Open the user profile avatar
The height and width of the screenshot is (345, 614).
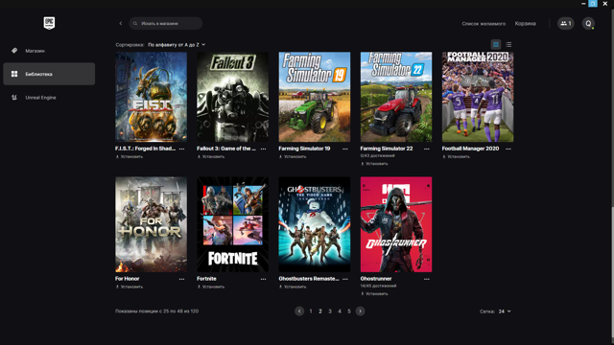[588, 23]
